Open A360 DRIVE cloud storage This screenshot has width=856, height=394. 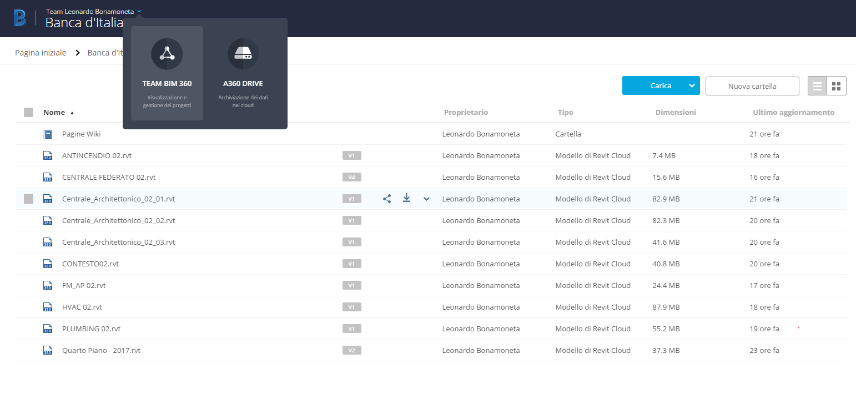[243, 67]
